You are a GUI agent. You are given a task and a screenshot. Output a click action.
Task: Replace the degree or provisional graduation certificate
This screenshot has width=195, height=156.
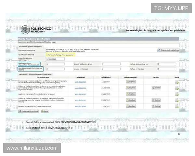(x=131, y=82)
